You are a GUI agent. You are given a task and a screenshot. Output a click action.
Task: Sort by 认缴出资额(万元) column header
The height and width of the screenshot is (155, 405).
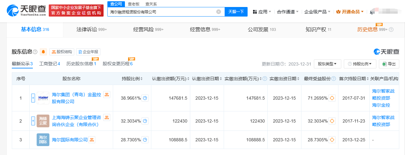coord(171,79)
